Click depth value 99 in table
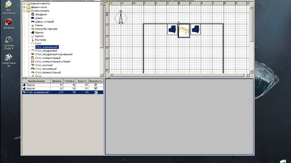Image resolution: width=291 pixels, height=163 pixels. point(74,92)
